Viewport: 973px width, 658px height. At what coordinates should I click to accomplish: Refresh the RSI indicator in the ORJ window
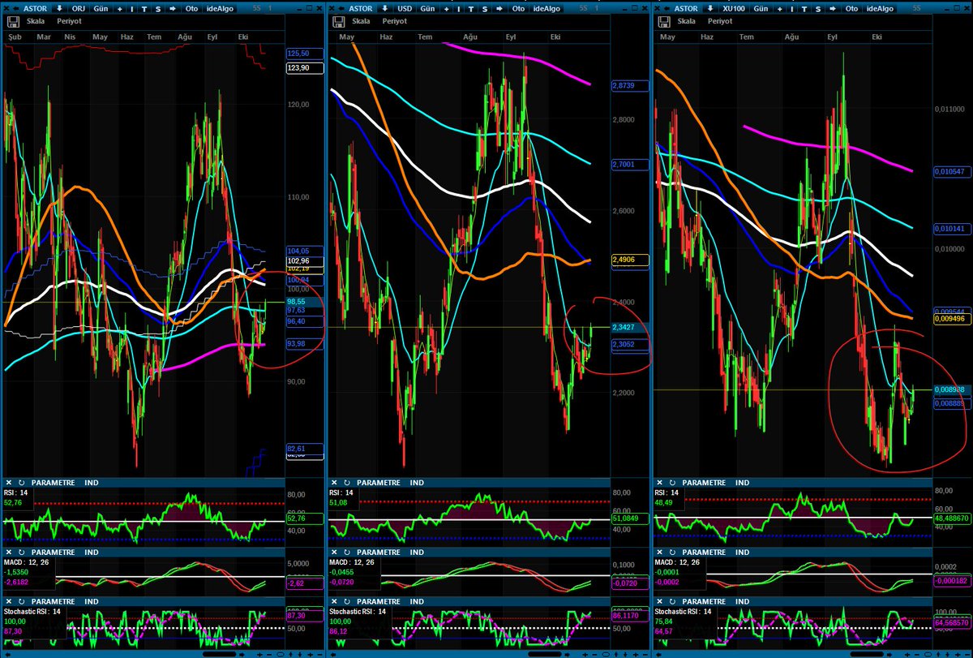20,482
